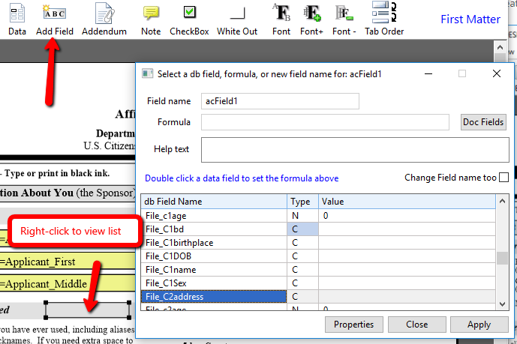
Task: Click the Properties button
Action: point(353,325)
